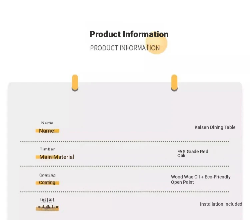Viewport: 250px width, 220px height.
Task: Select the Kaisen Dining Table value
Action: (x=215, y=127)
